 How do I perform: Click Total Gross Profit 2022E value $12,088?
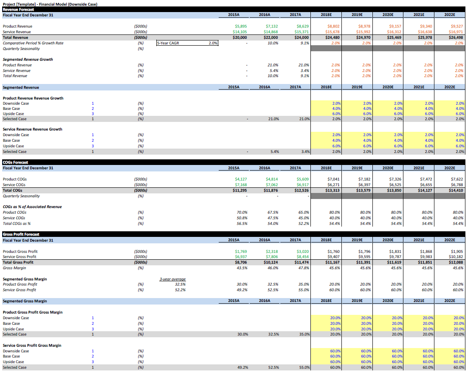[x=456, y=262]
